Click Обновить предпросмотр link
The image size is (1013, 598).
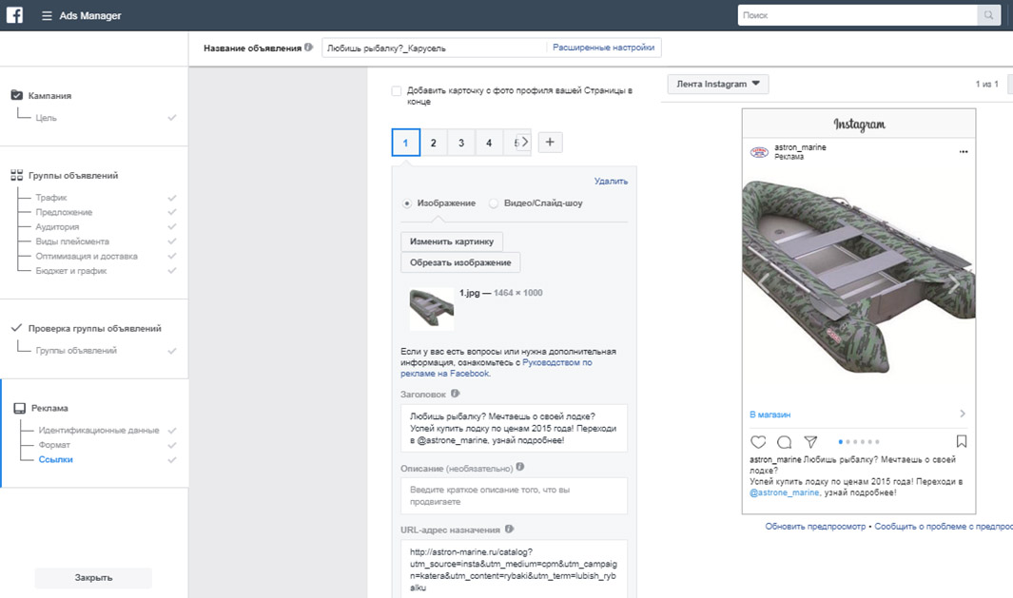[815, 527]
